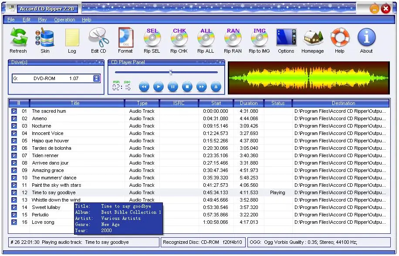Viewport: 399px width, 256px height.
Task: Click Rip SEL disc icon
Action: (x=152, y=37)
